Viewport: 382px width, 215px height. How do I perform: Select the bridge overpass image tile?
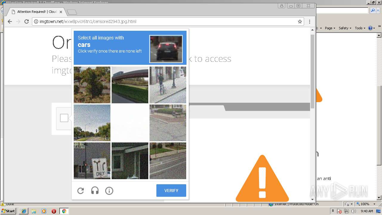click(130, 85)
